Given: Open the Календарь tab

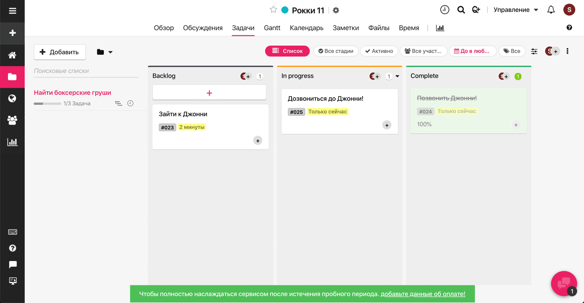Looking at the screenshot, I should pyautogui.click(x=306, y=28).
